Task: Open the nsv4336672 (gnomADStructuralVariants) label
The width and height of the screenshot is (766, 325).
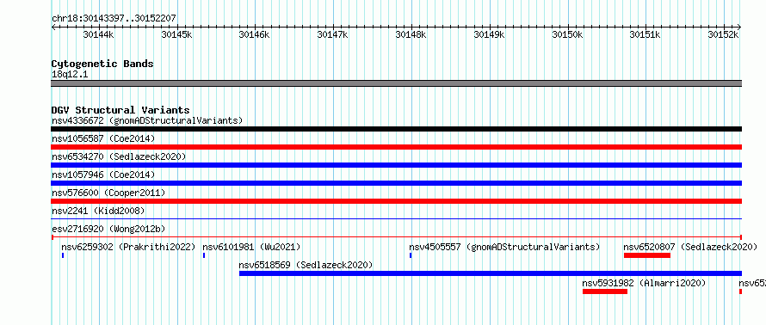Action: pos(147,120)
